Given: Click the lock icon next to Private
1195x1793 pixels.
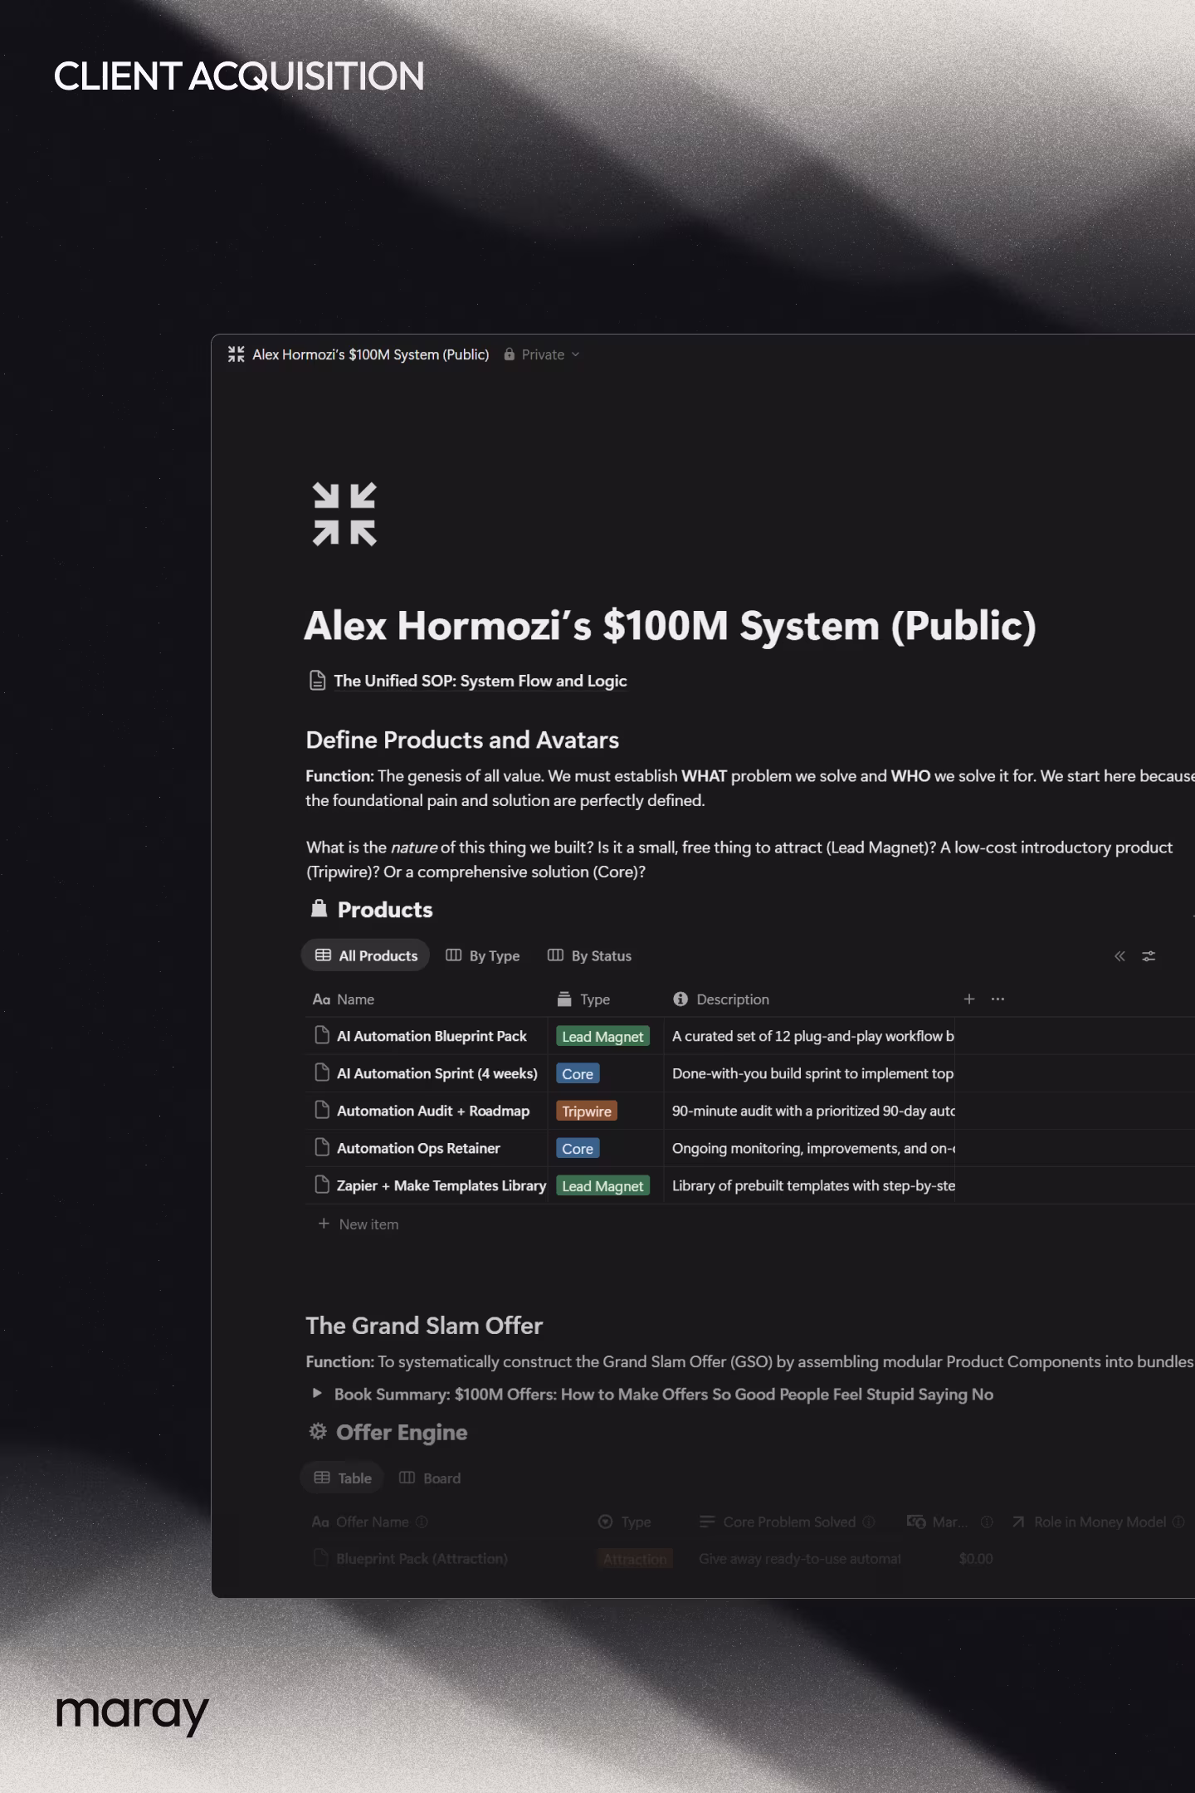Looking at the screenshot, I should click(x=510, y=354).
